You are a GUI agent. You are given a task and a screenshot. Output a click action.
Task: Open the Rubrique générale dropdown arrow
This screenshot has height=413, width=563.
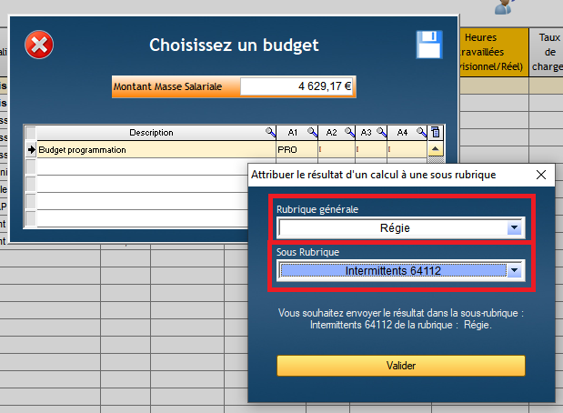[x=514, y=228]
